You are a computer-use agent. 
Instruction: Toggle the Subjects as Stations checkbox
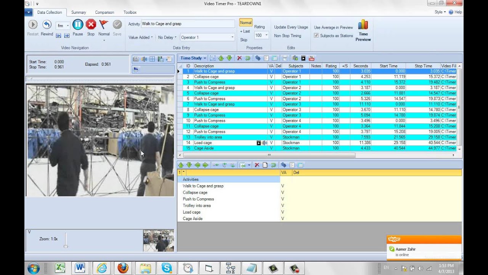[x=316, y=36]
